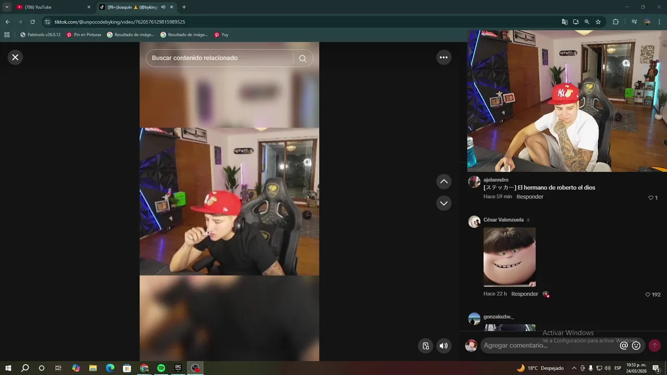Open the system volume tray icon
The height and width of the screenshot is (375, 667).
[608, 368]
